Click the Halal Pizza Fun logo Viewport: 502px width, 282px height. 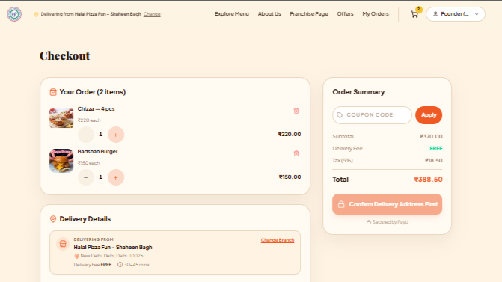tap(14, 14)
